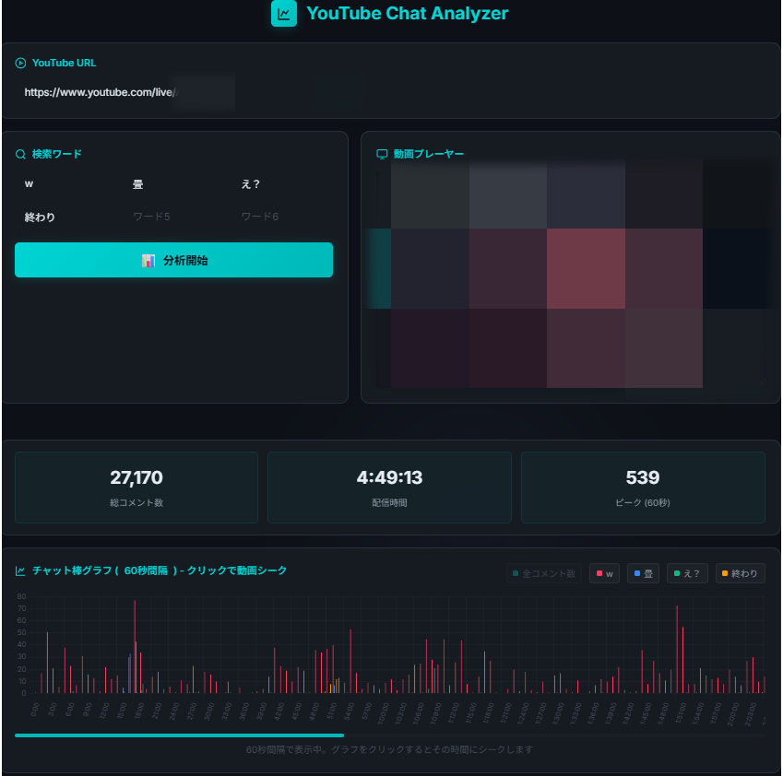Toggle the 全コメント数 legend series

tap(544, 574)
